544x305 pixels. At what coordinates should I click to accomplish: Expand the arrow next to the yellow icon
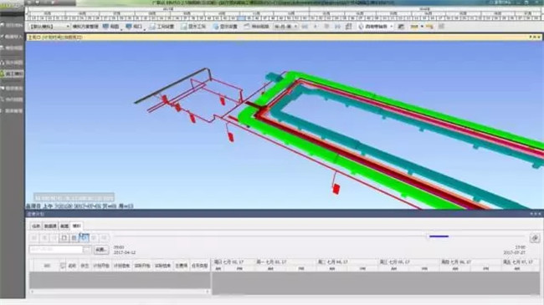pyautogui.click(x=422, y=27)
